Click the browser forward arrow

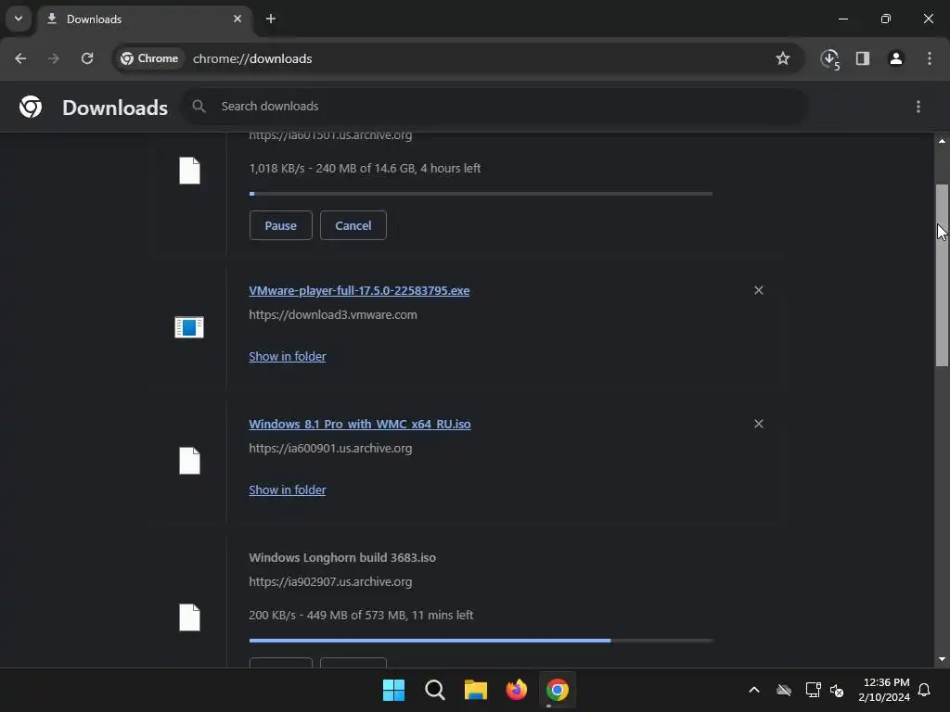point(54,58)
